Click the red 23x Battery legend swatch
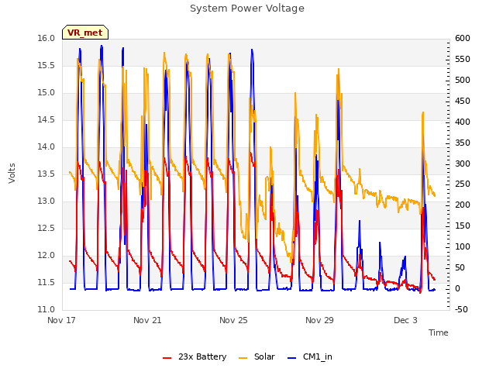 167,358
